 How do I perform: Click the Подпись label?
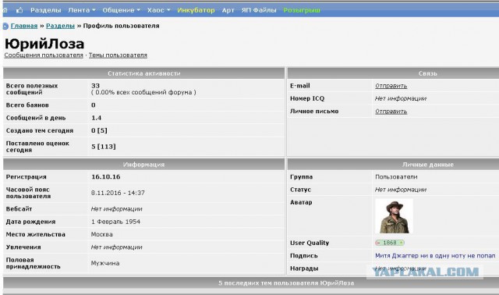coord(304,256)
